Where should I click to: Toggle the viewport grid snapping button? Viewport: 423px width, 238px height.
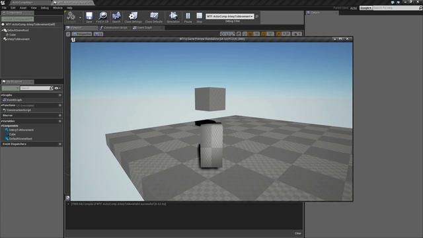click(x=250, y=34)
